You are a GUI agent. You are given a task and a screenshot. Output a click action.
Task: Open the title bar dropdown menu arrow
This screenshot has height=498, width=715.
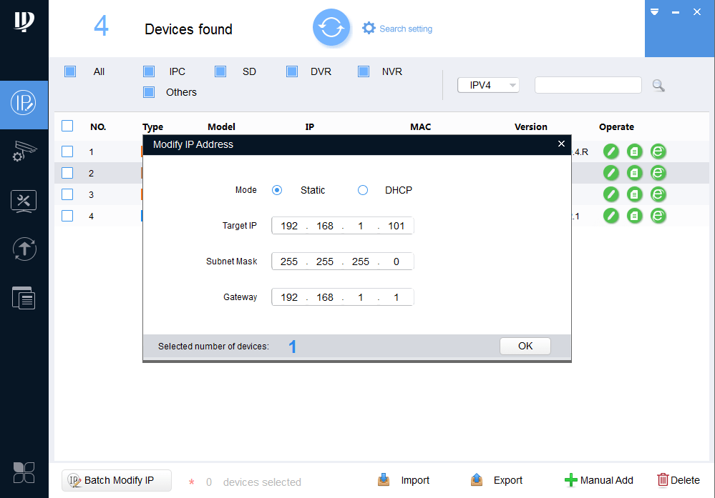pos(654,12)
